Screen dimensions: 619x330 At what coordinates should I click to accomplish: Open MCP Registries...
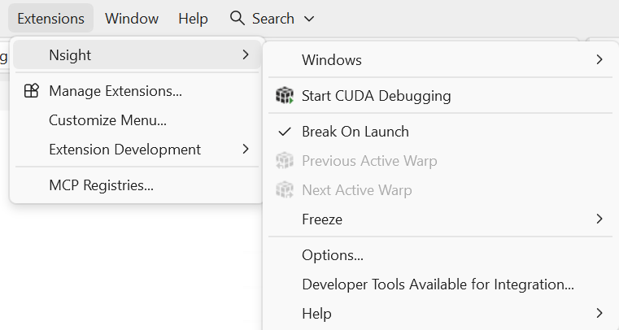click(x=137, y=185)
